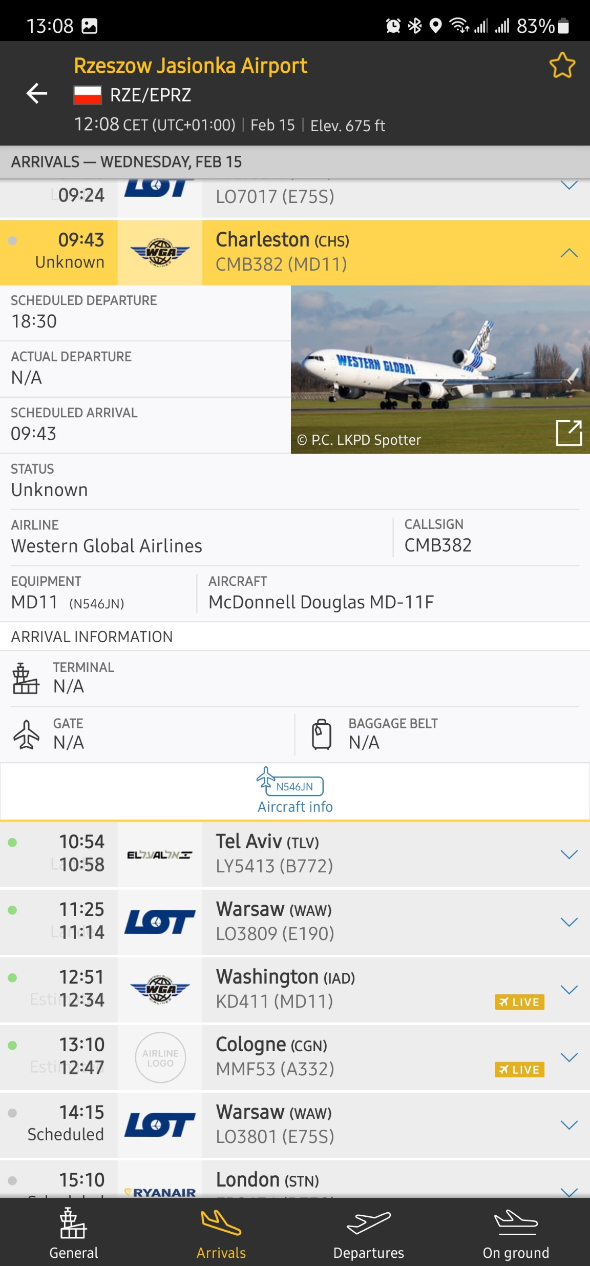The height and width of the screenshot is (1266, 590).
Task: Toggle the favorite star for Rzeszow airport
Action: (x=562, y=66)
